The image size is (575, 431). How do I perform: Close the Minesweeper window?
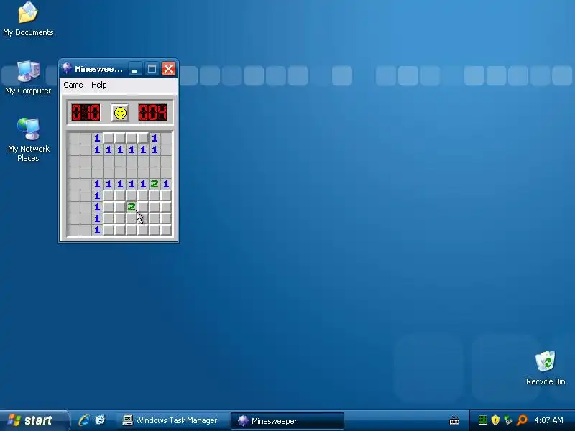pyautogui.click(x=169, y=69)
